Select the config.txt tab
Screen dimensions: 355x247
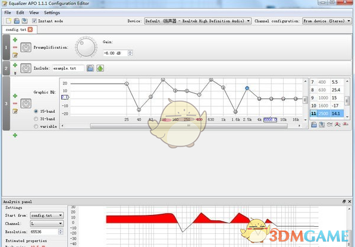tap(16, 30)
